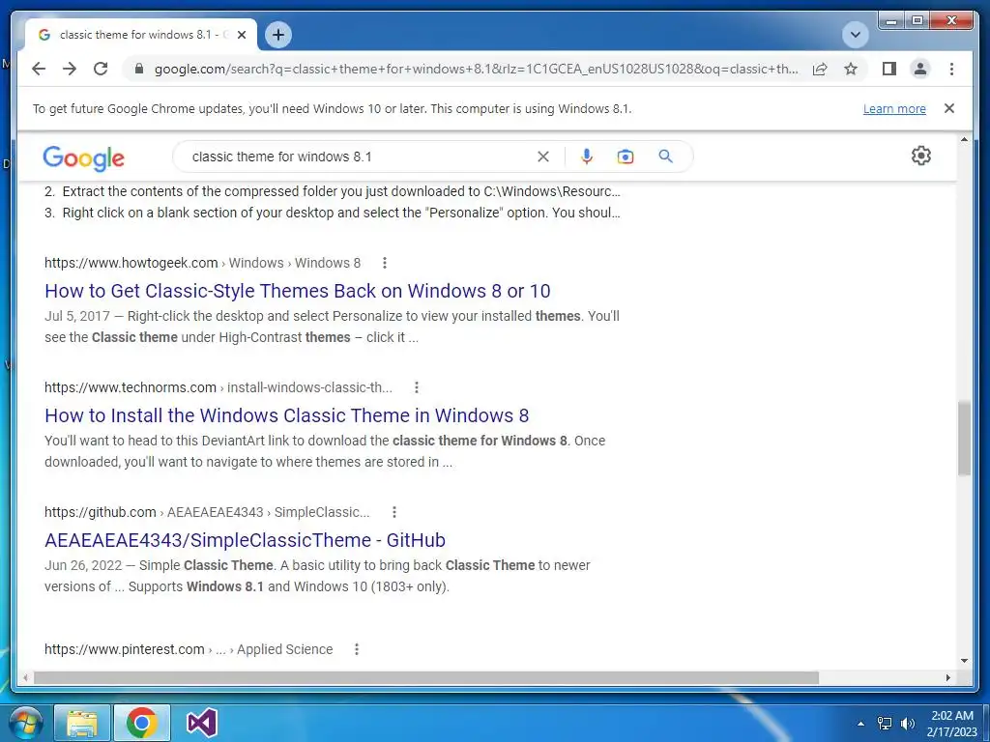
Task: Start search by voice
Action: click(587, 157)
